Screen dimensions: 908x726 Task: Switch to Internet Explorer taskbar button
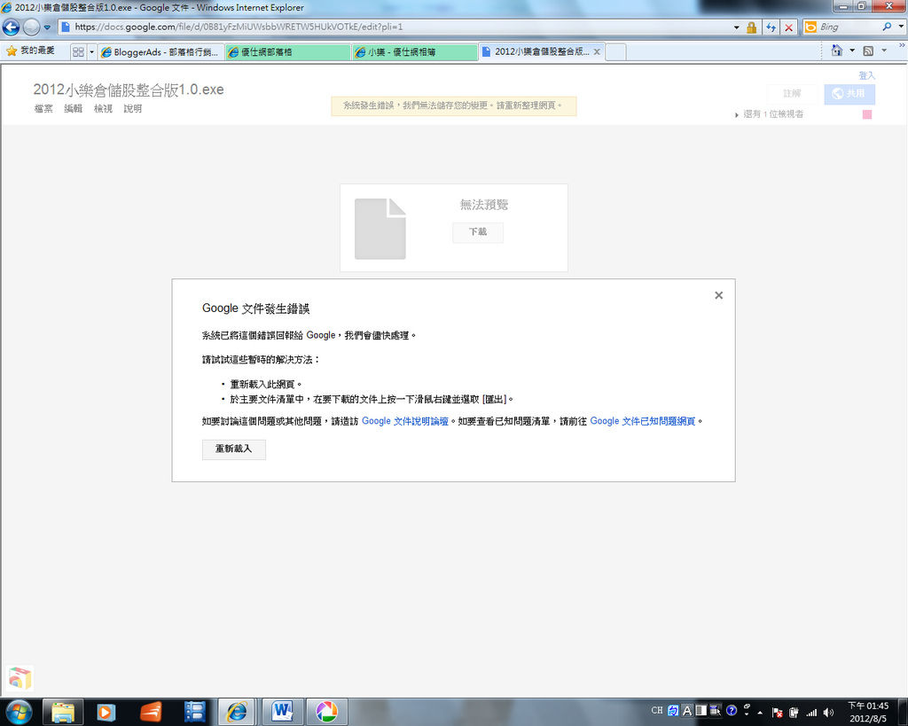tap(237, 712)
